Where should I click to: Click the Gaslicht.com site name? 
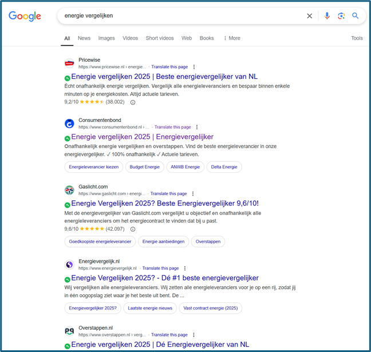click(x=93, y=187)
